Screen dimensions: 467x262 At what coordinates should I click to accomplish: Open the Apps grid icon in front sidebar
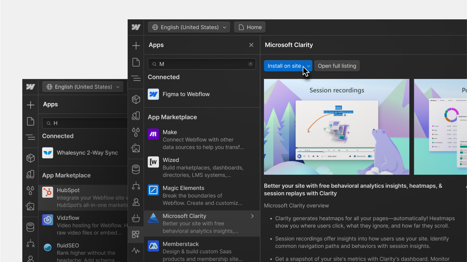tap(136, 234)
